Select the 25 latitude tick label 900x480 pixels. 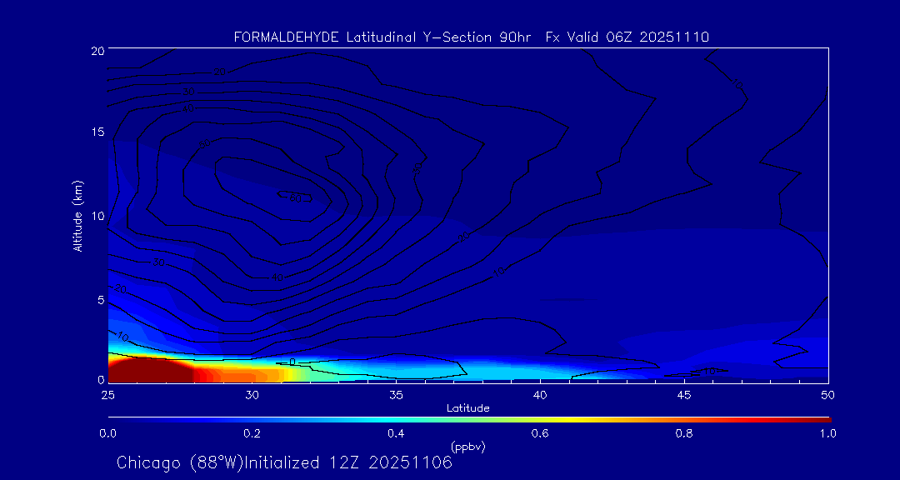107,394
